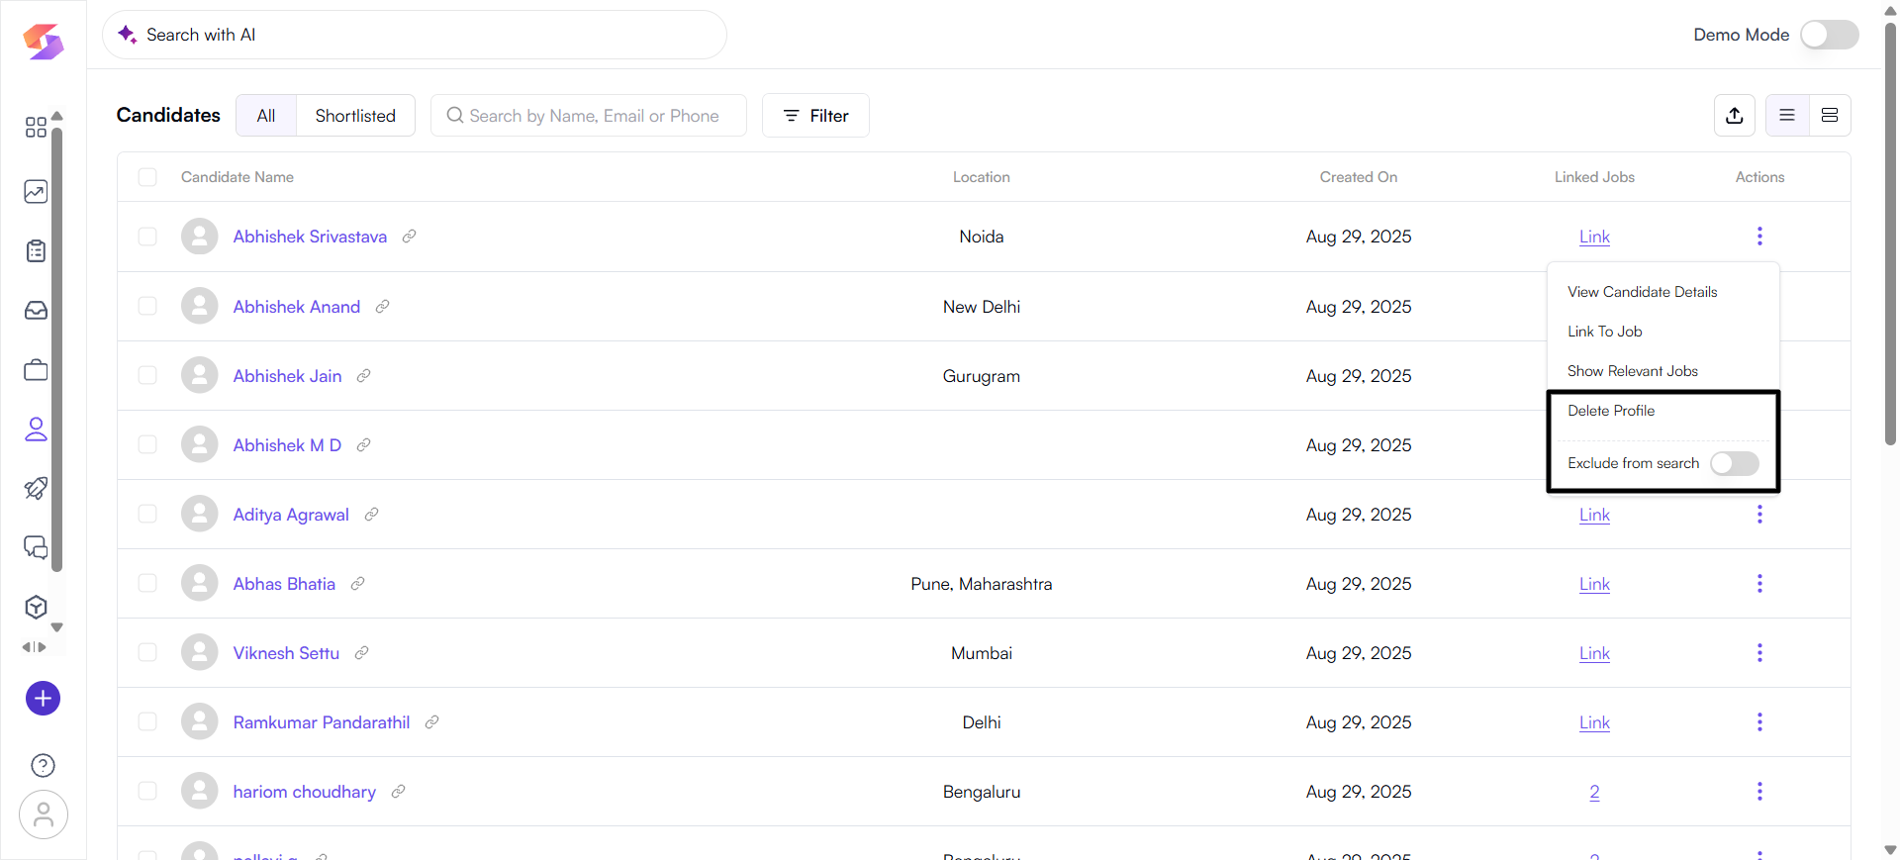Click the purple plus add button
Image resolution: width=1900 pixels, height=860 pixels.
[43, 699]
